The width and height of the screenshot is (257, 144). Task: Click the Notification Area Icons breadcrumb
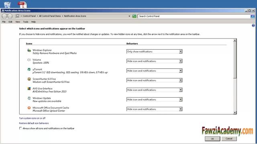tap(75, 16)
